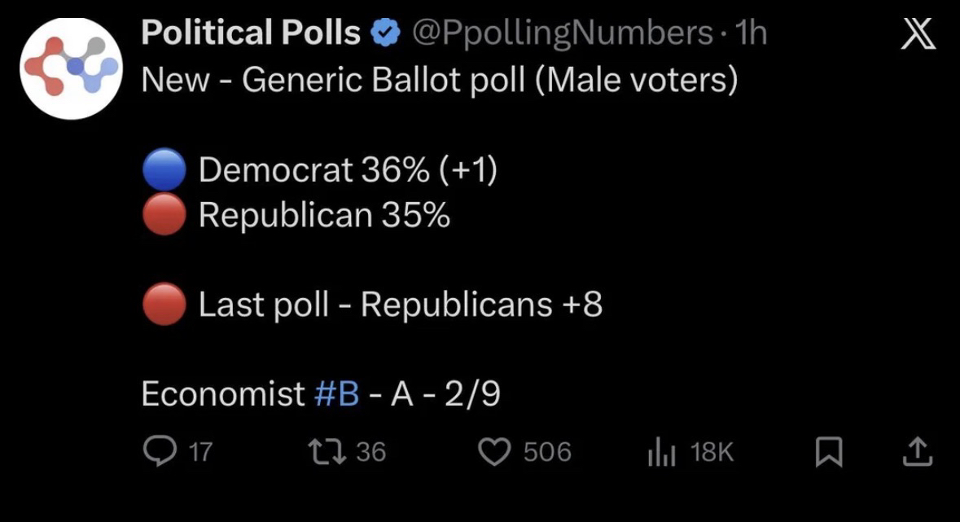
Task: Click the repost arrows icon
Action: click(x=329, y=451)
